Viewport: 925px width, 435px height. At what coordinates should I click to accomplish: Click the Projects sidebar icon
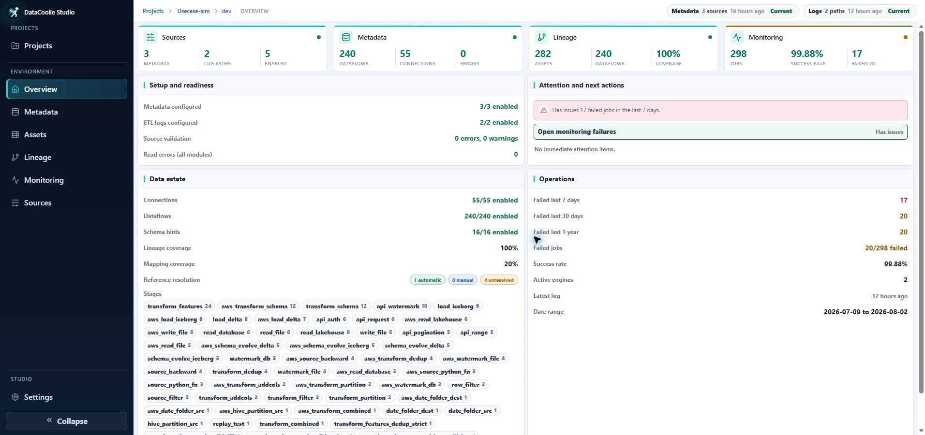15,46
